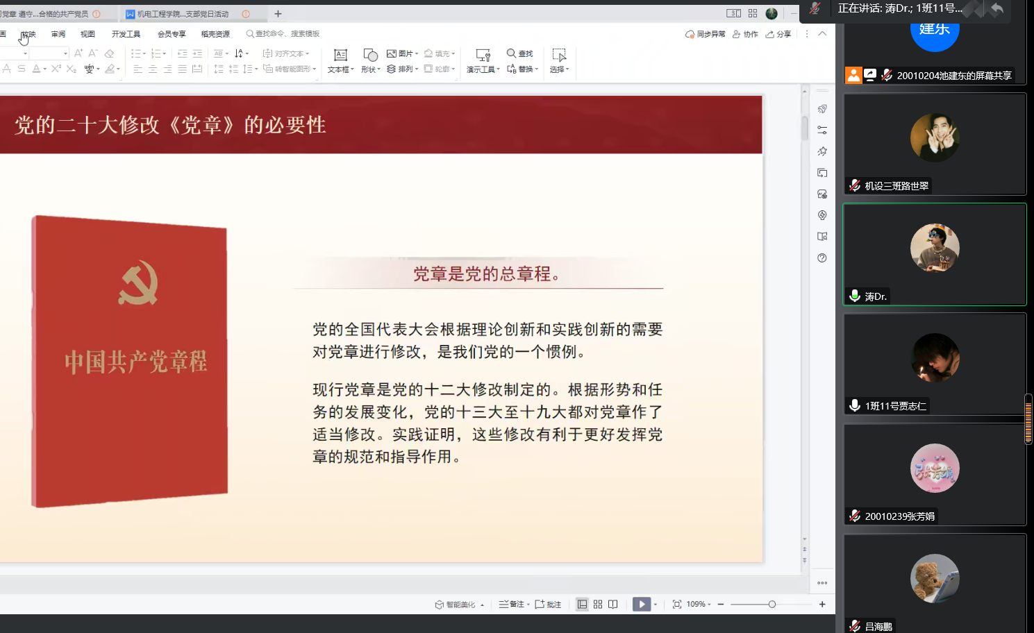Select the 涛Dr. participant video tile
Image resolution: width=1034 pixels, height=633 pixels.
coord(935,255)
